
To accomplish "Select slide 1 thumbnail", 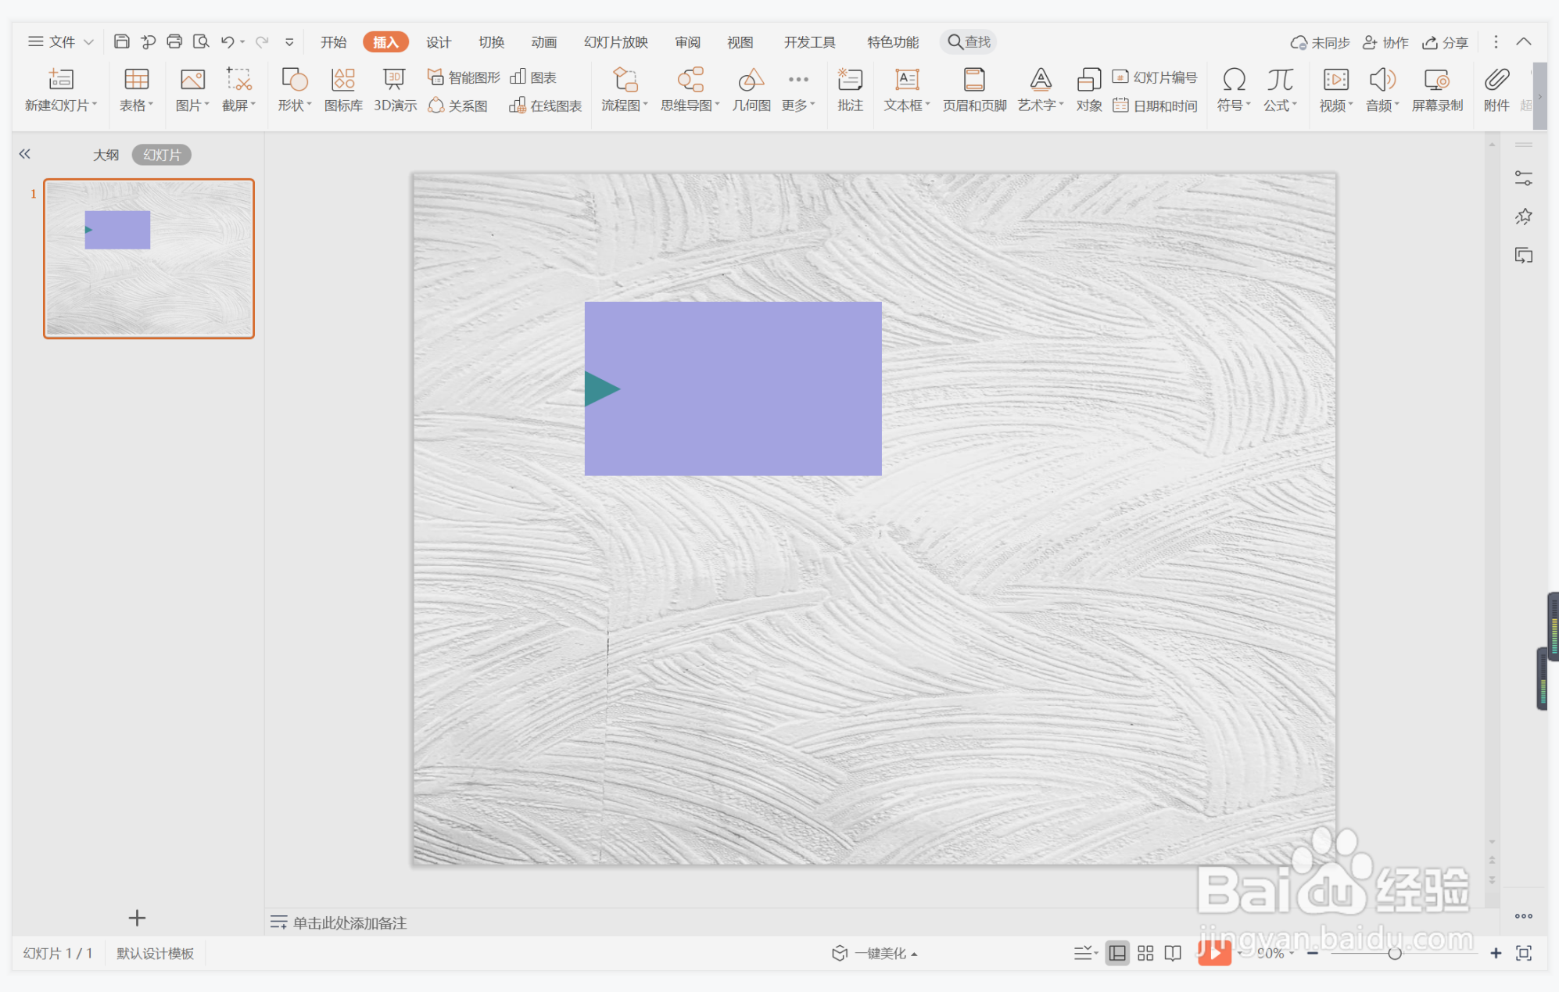I will coord(149,259).
